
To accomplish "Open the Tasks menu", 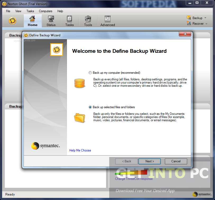I will click(30, 11).
